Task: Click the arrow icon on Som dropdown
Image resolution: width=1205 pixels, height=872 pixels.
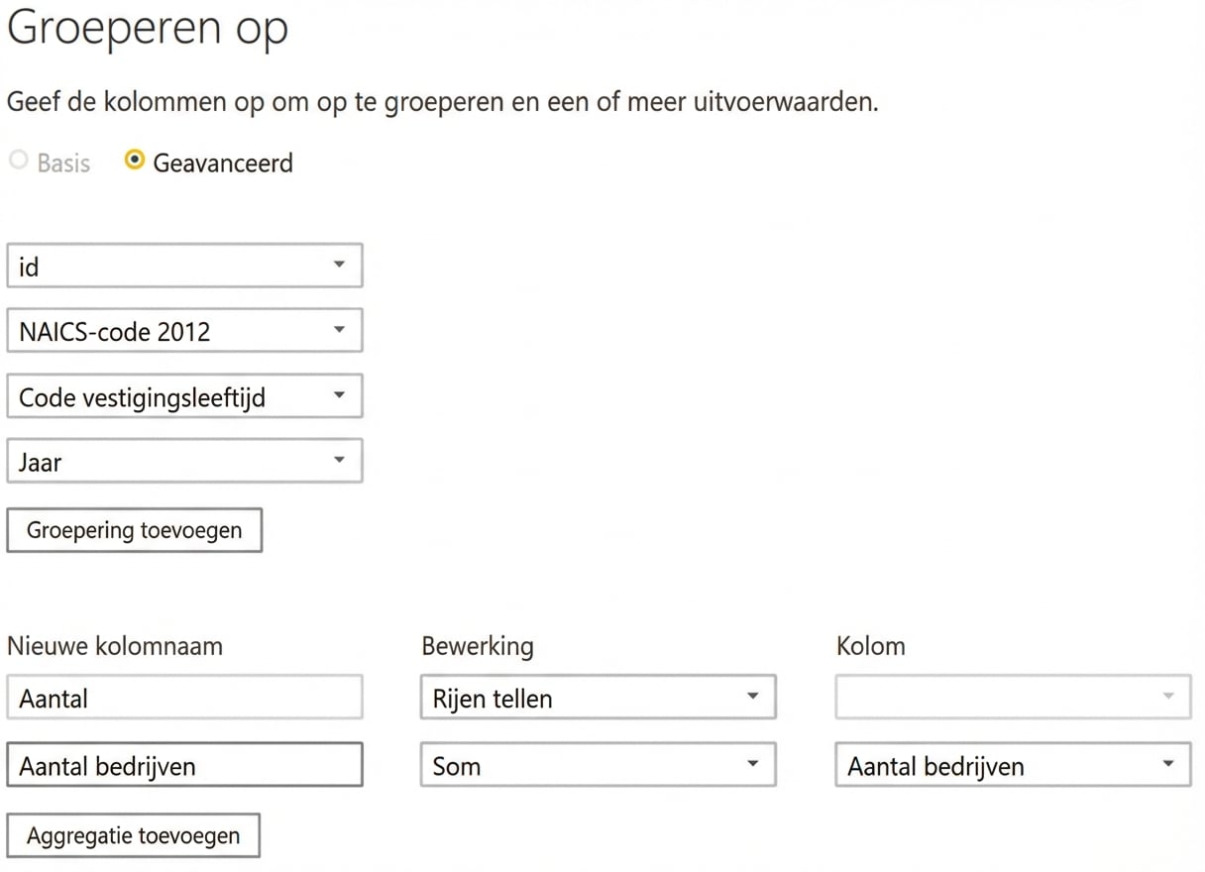Action: point(753,765)
